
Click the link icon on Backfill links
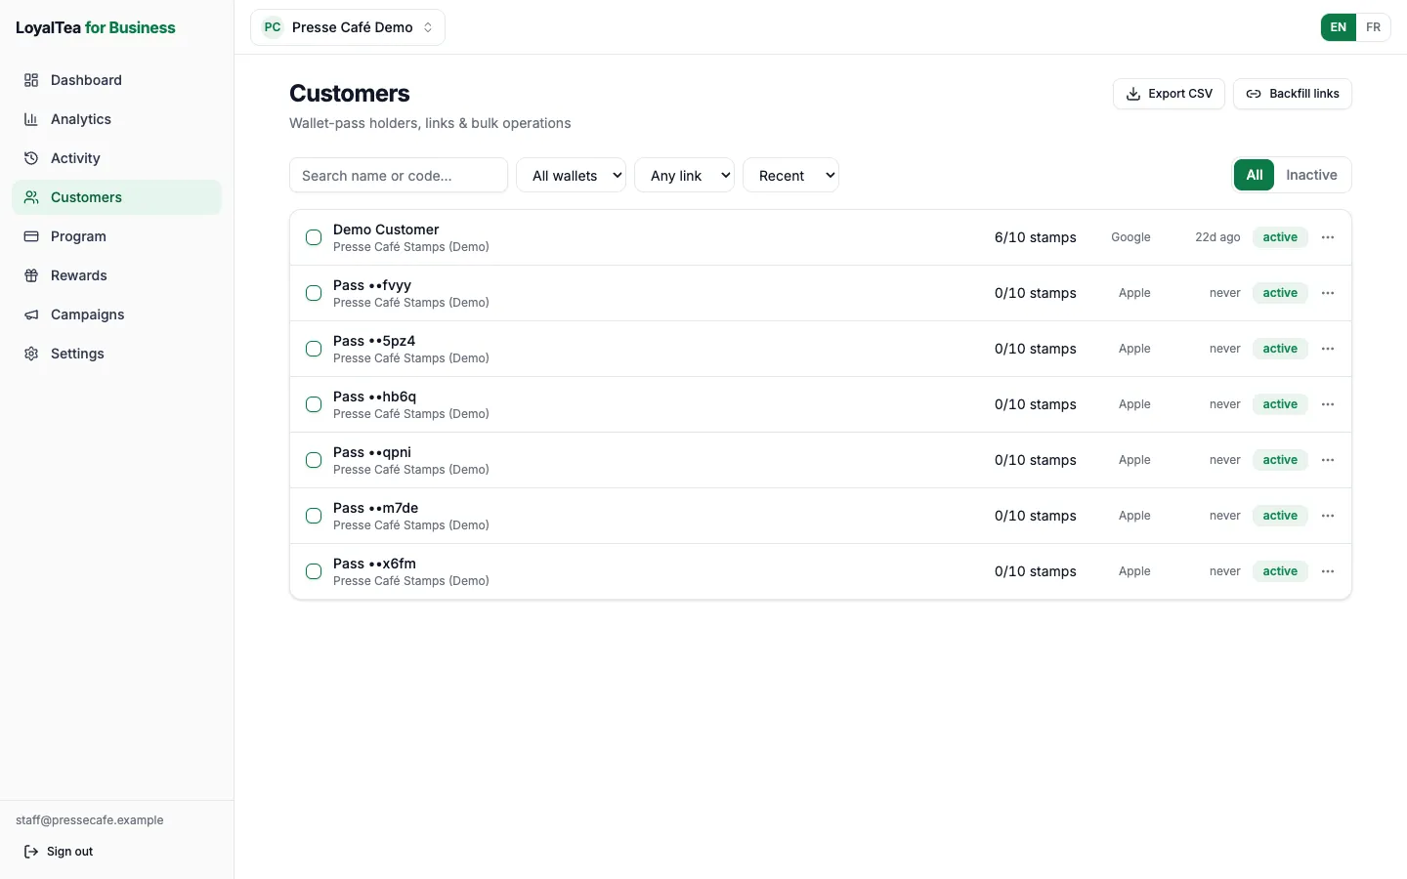[1254, 94]
